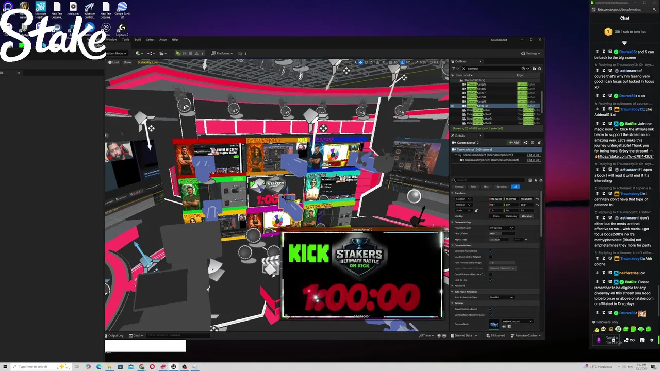
Task: Open Revision Control menu
Action: 526,335
